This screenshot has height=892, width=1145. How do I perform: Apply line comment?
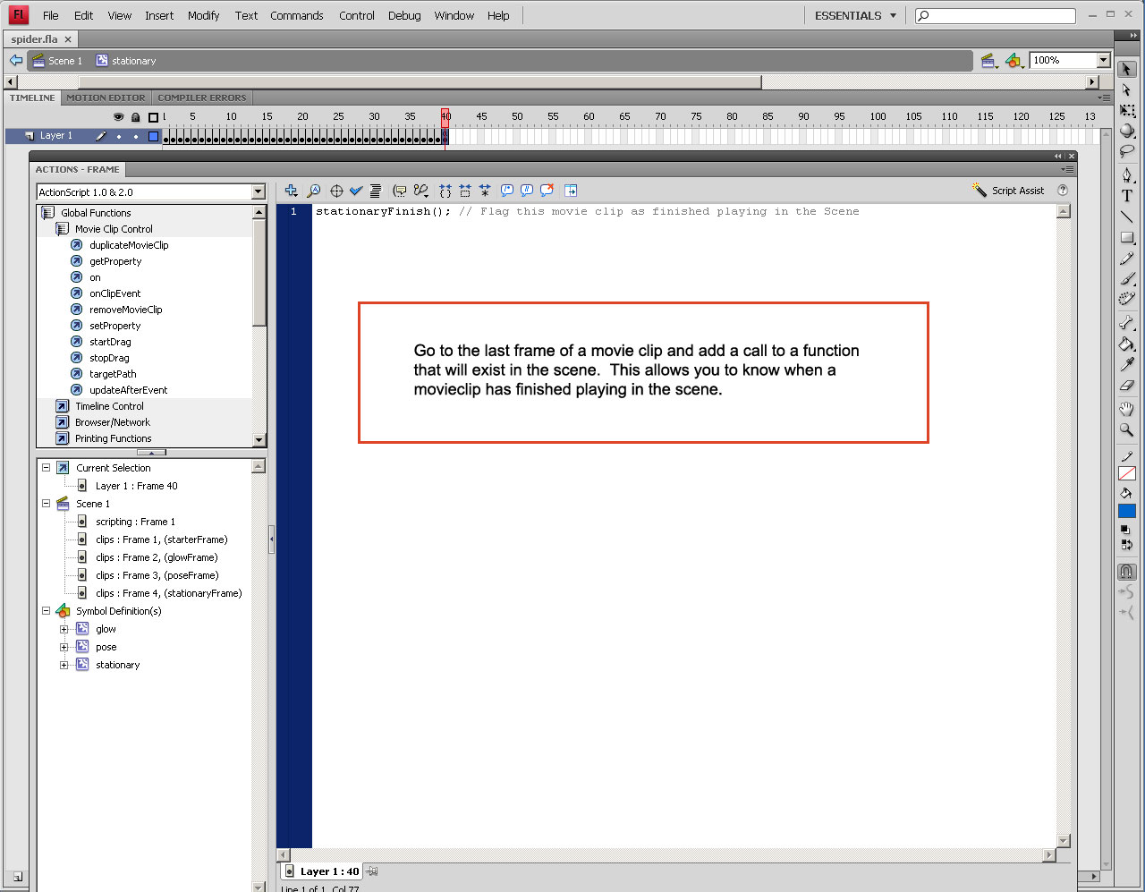coord(527,191)
